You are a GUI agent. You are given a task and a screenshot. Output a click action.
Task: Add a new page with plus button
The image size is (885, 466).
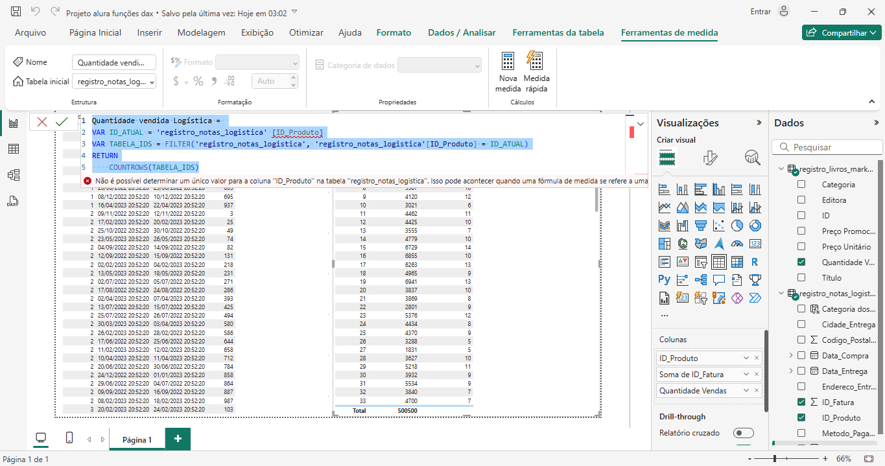tap(178, 439)
